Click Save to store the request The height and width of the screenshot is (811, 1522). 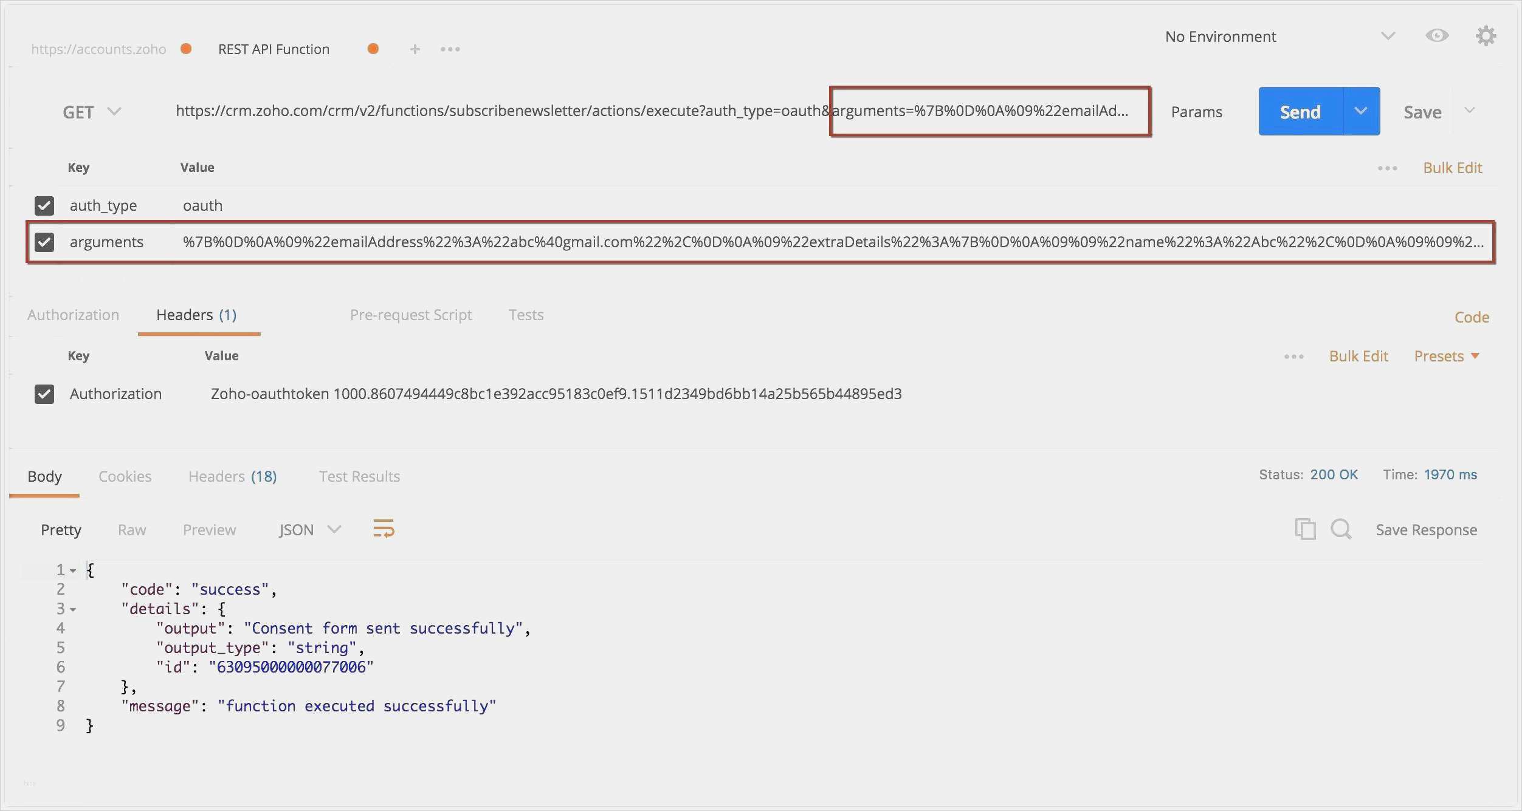[1424, 111]
